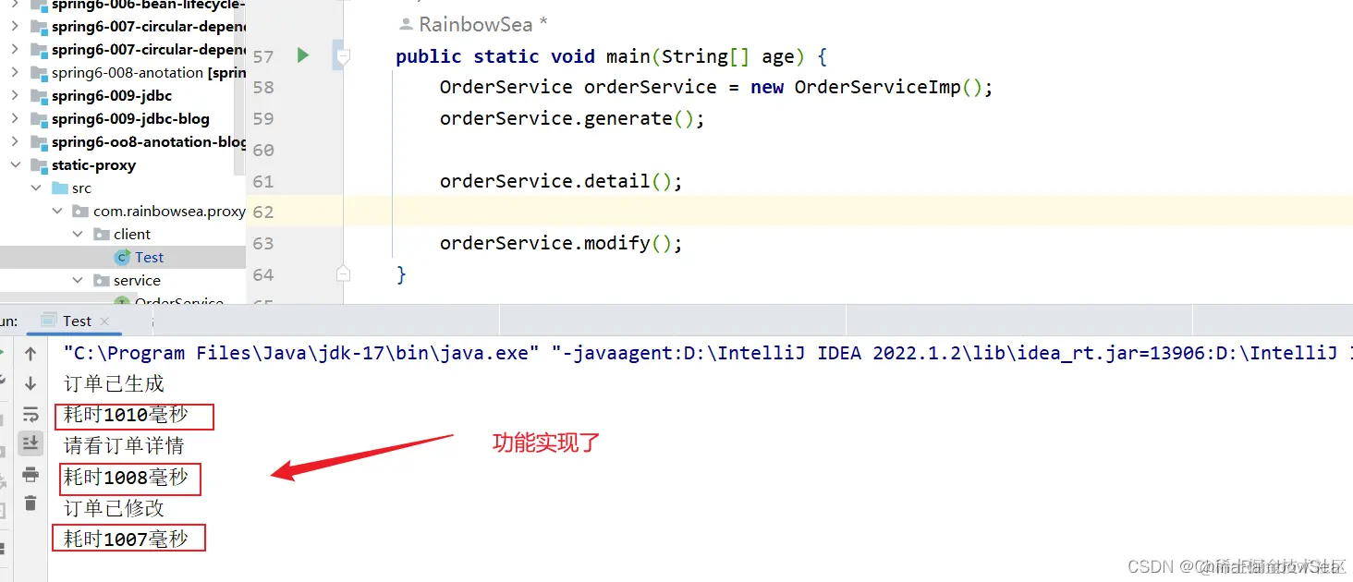Click the service package folder icon
This screenshot has width=1353, height=582.
click(x=102, y=281)
